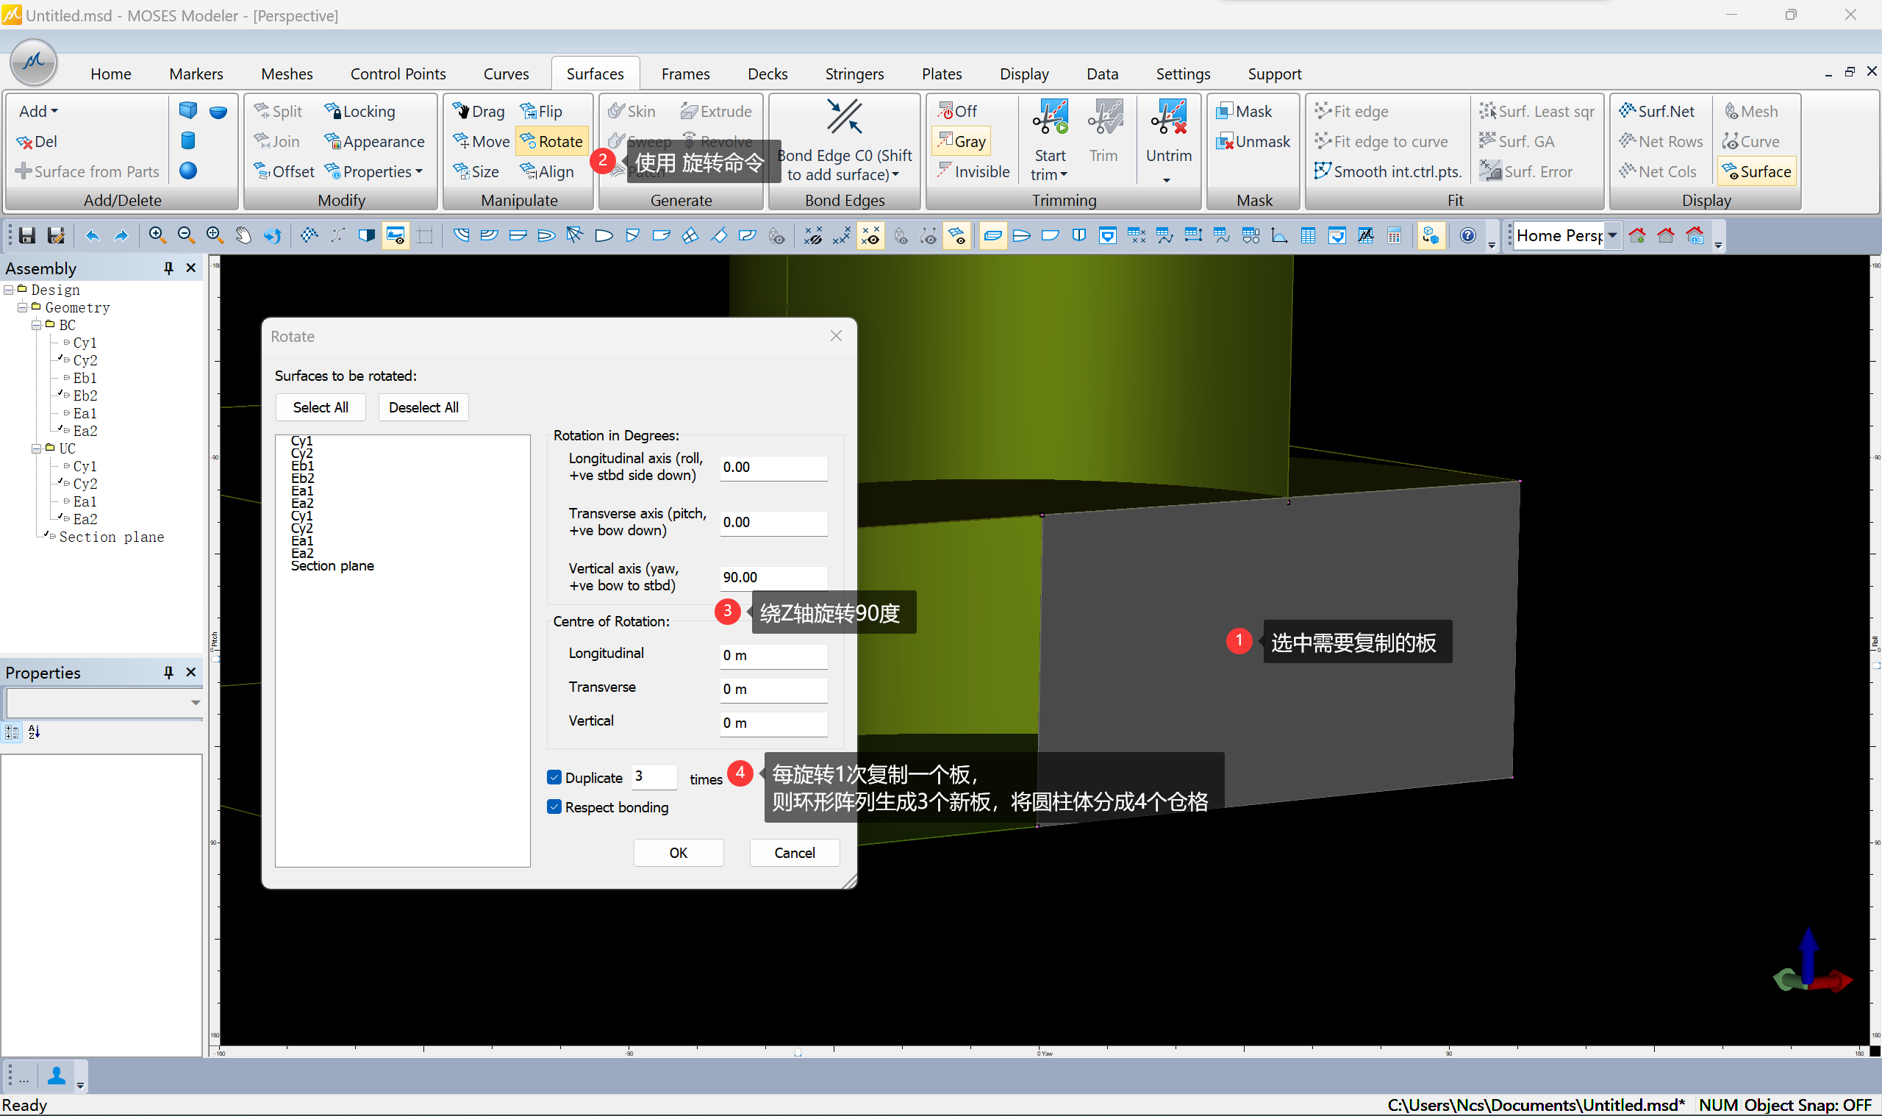Activate the Pan hand tool
The height and width of the screenshot is (1116, 1882).
point(243,236)
